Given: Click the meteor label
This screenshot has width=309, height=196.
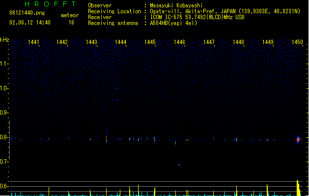Looking at the screenshot, I should pos(70,15).
